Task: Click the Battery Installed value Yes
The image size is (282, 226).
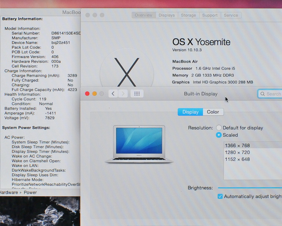Action: tap(49, 108)
